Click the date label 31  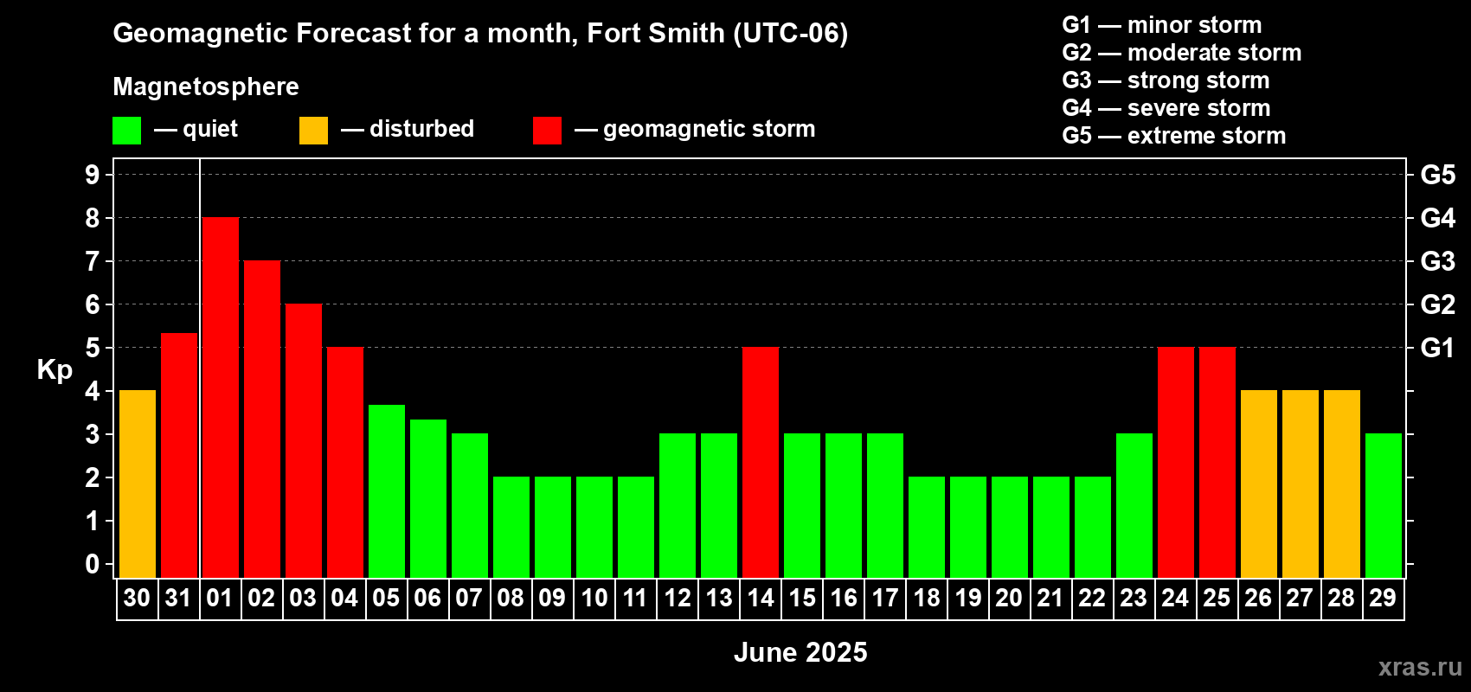point(178,598)
